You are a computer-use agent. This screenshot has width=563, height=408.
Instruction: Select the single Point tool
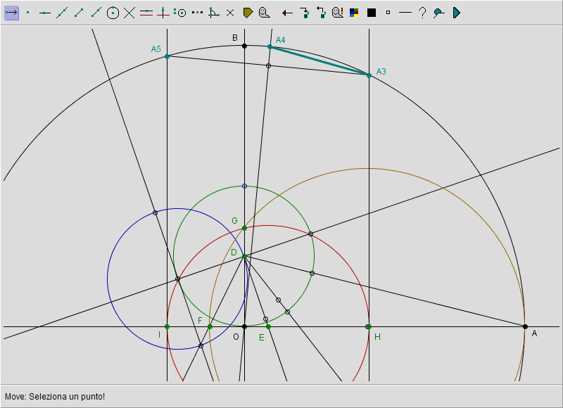click(x=28, y=13)
